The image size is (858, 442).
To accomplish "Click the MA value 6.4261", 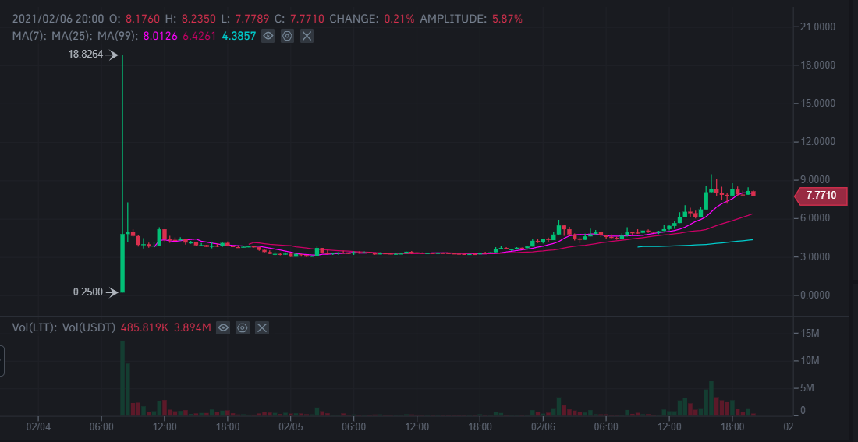I will click(x=200, y=37).
